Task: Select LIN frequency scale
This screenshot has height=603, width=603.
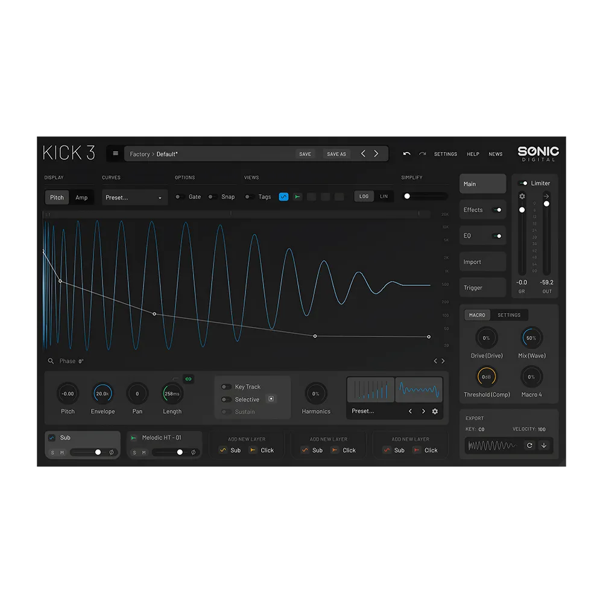Action: tap(384, 196)
